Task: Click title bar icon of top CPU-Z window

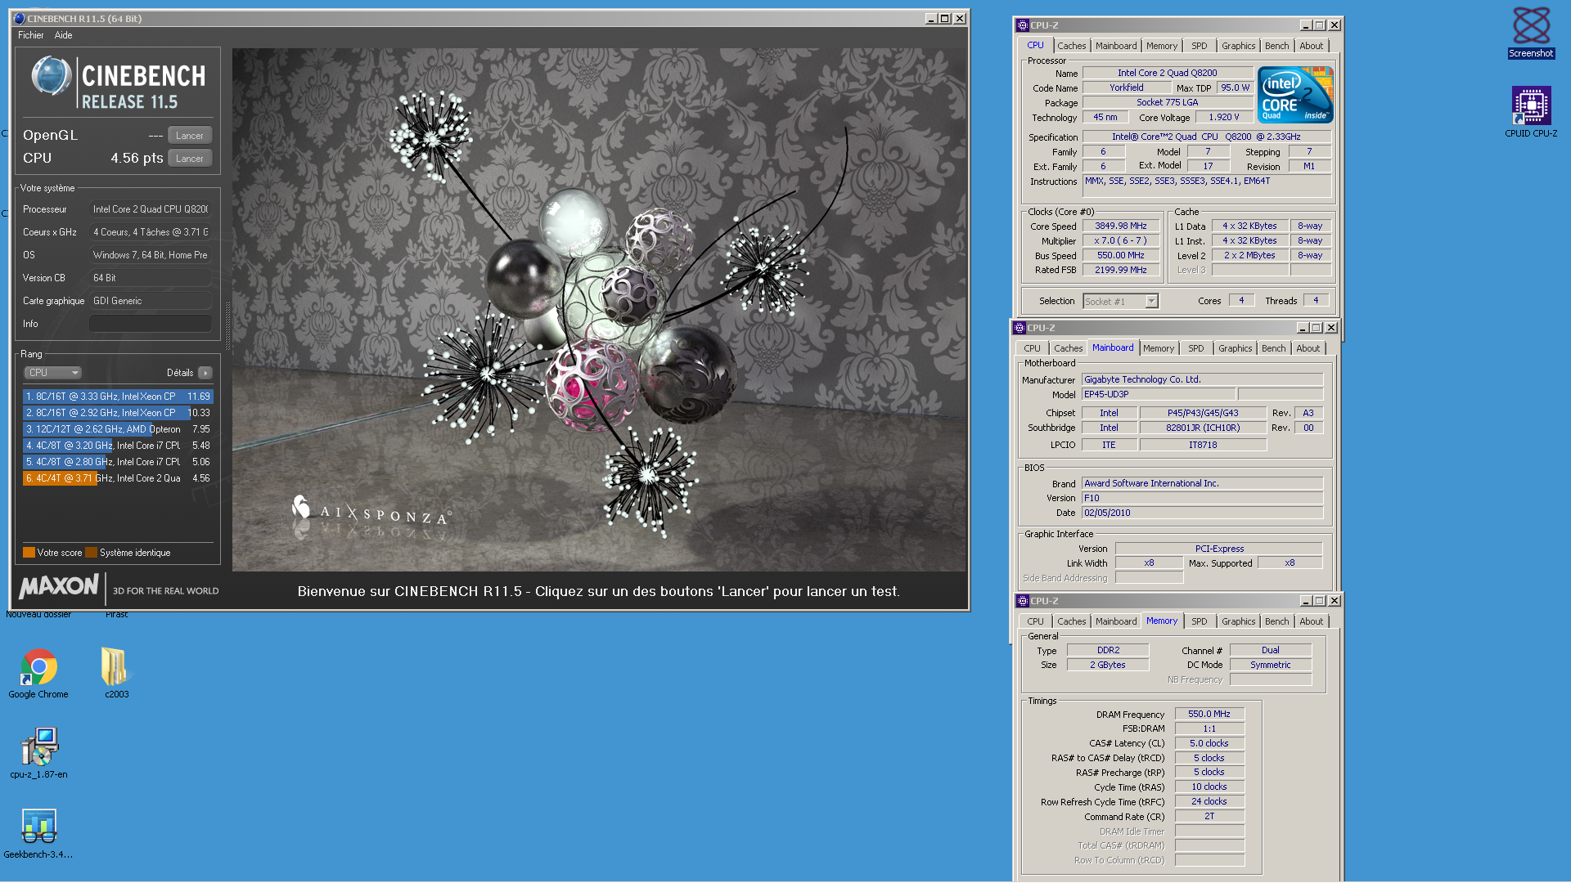Action: coord(1023,25)
